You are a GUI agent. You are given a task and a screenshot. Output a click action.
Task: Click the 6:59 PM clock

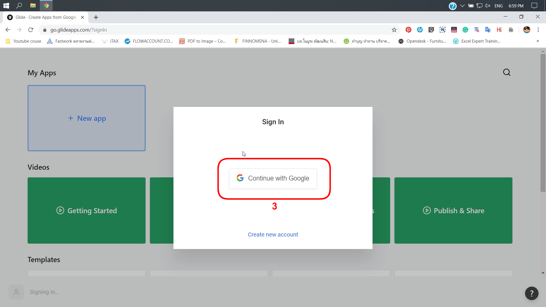(516, 6)
